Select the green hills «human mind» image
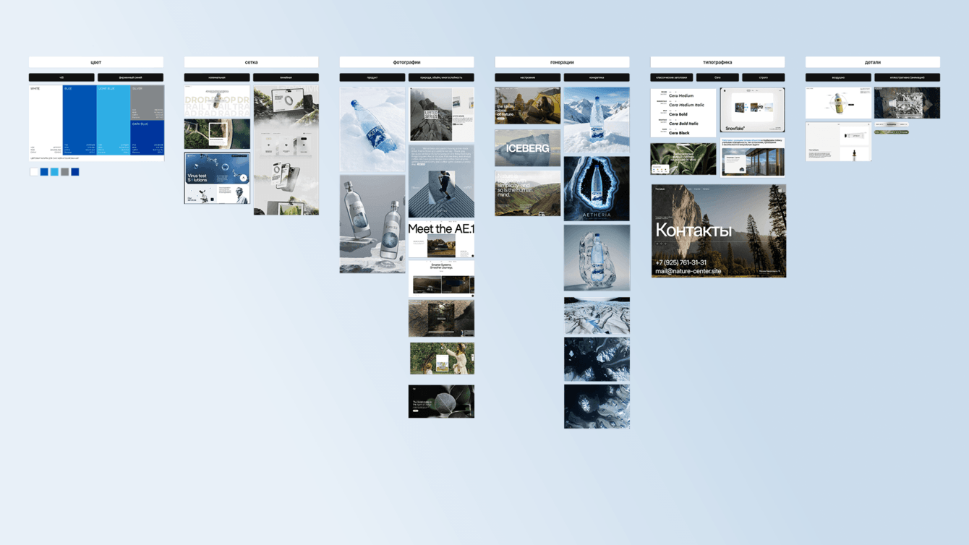 (528, 193)
